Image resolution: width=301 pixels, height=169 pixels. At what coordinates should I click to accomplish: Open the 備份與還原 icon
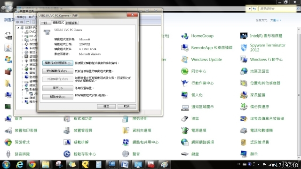pos(244,107)
